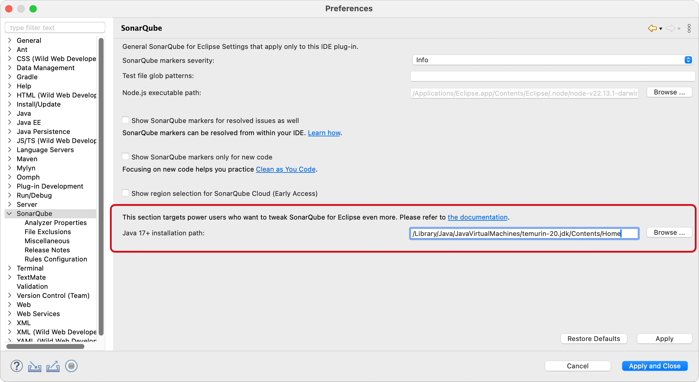Select Plug-in Development item
This screenshot has height=382, width=699.
coord(50,186)
